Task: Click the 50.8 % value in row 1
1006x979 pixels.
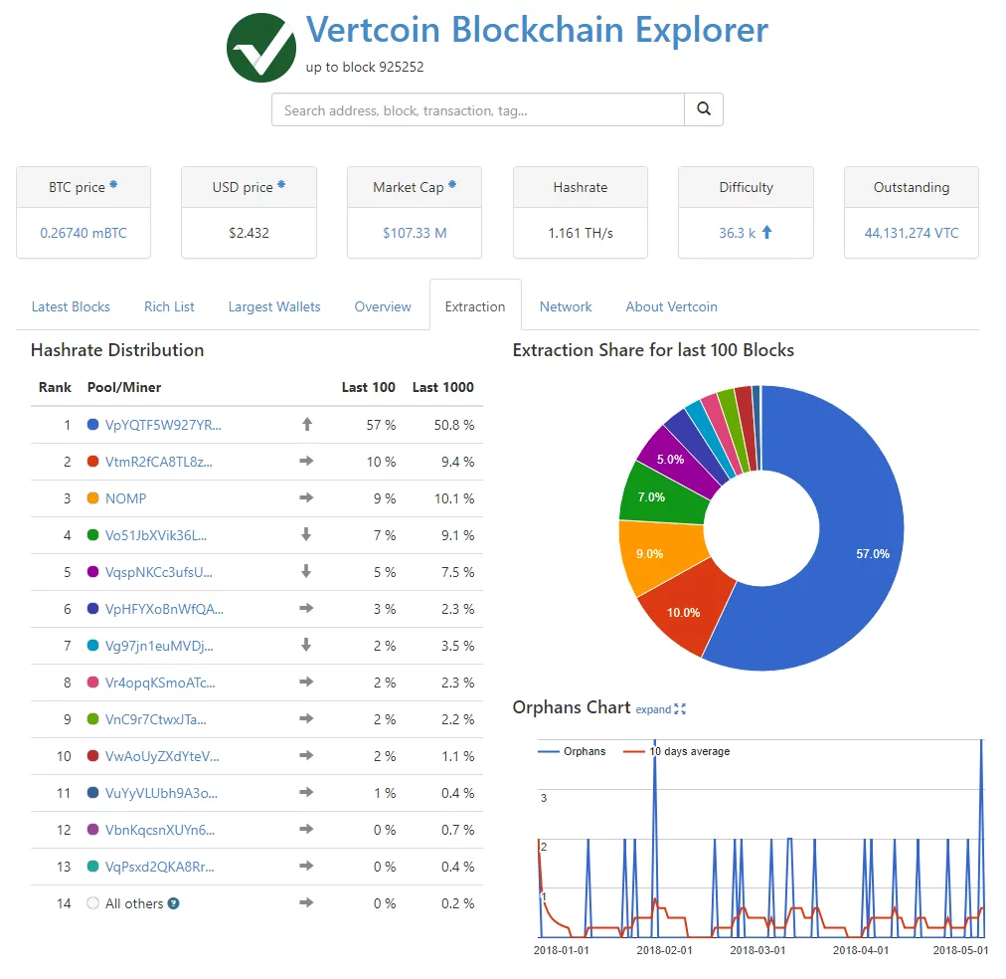Action: tap(453, 425)
